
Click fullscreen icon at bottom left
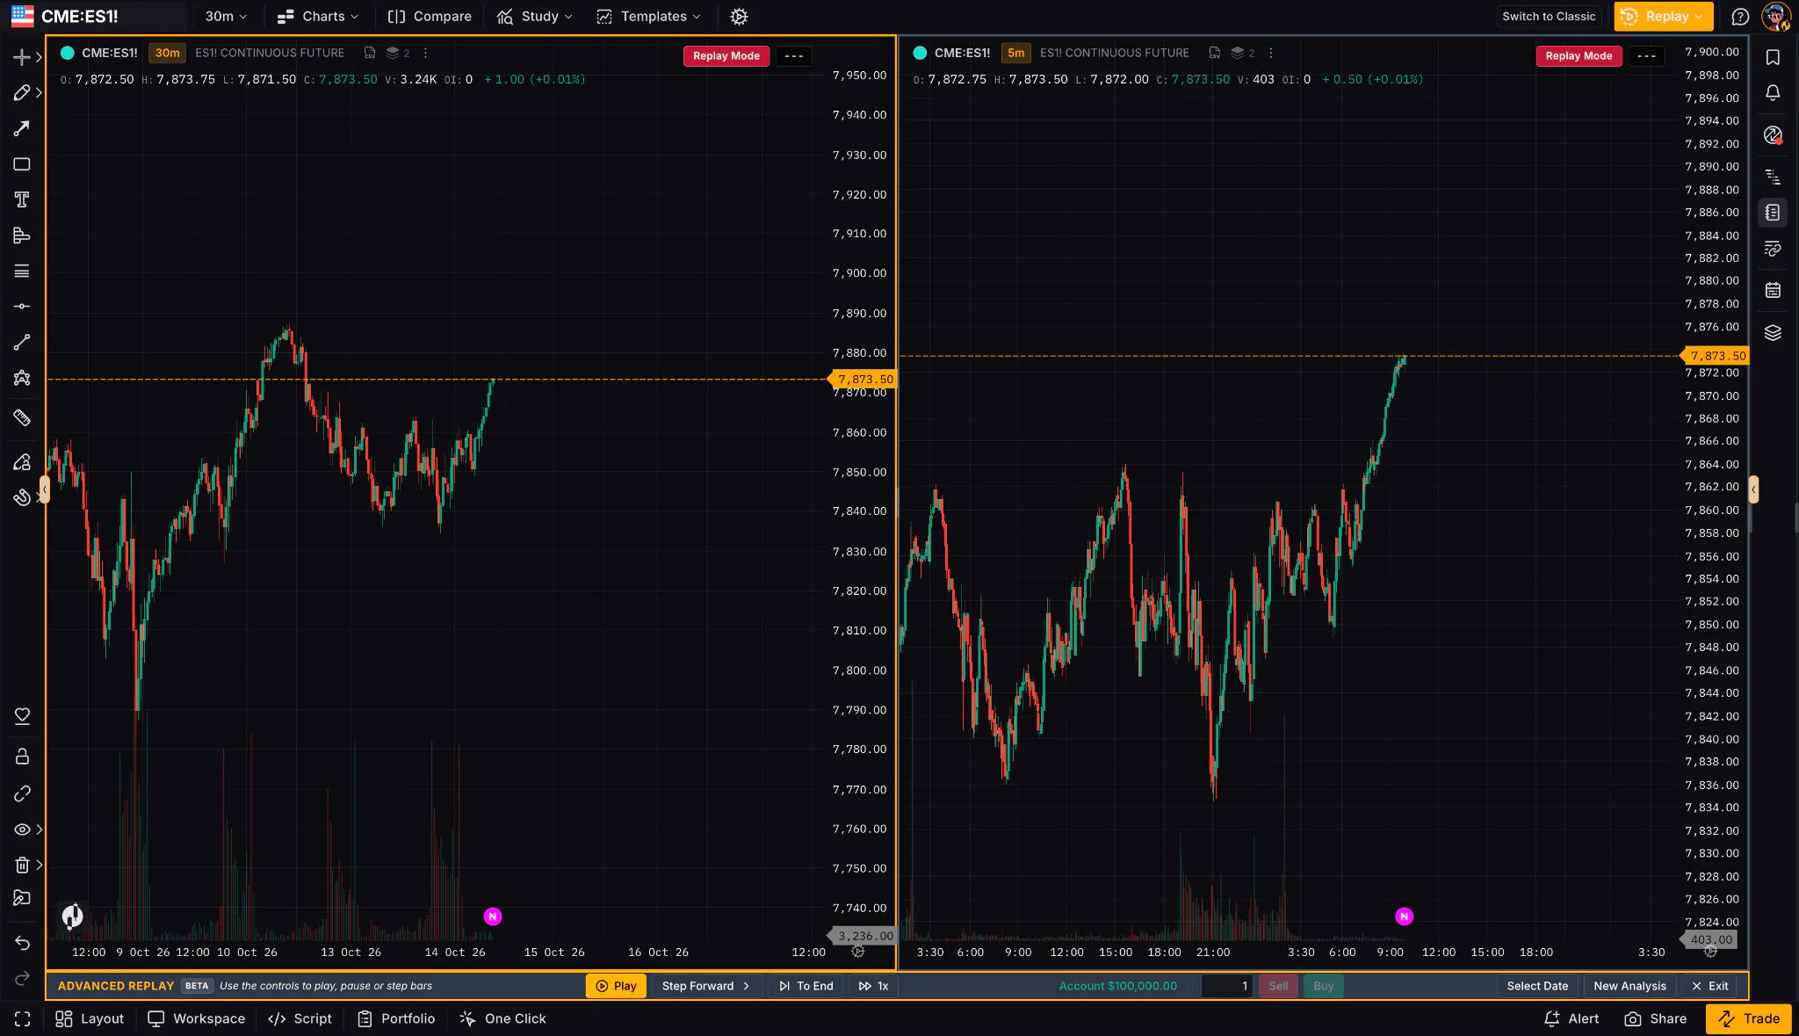point(22,1018)
